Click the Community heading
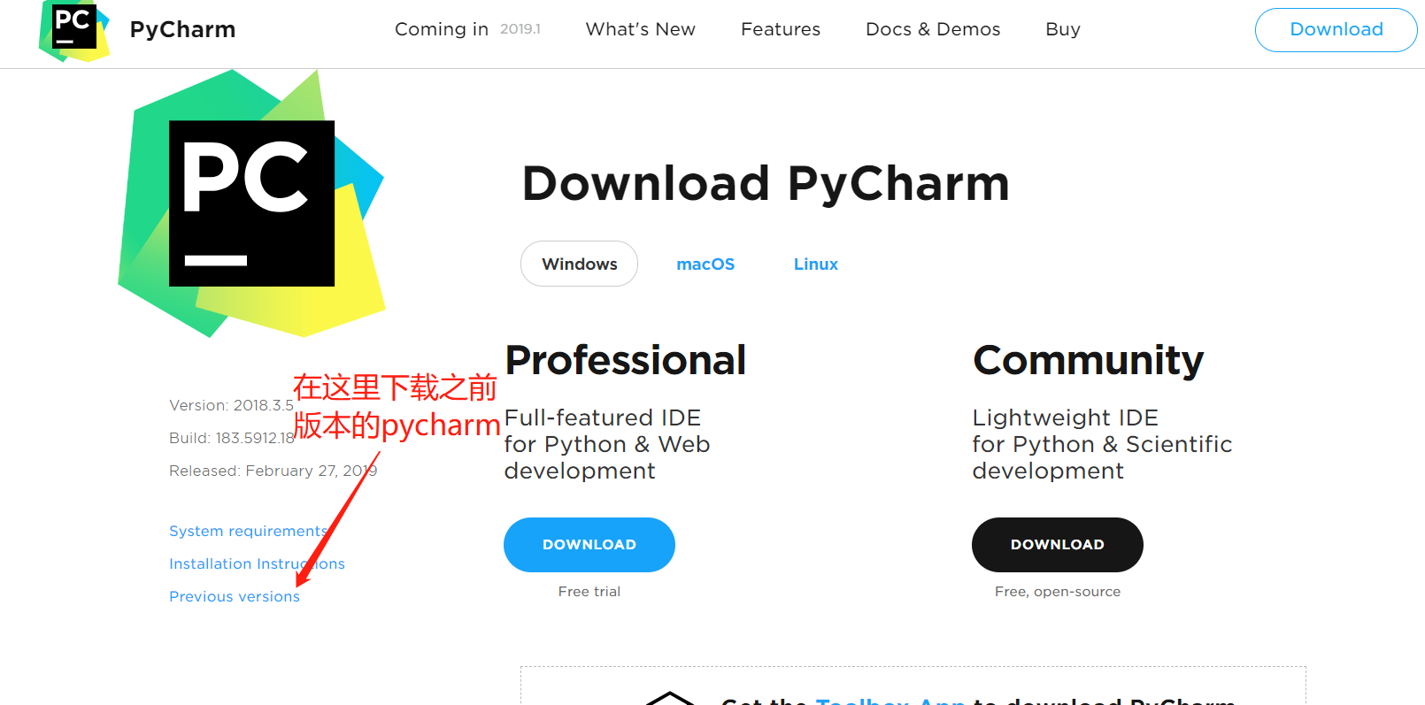Screen dimensions: 1425x705 coord(1088,361)
